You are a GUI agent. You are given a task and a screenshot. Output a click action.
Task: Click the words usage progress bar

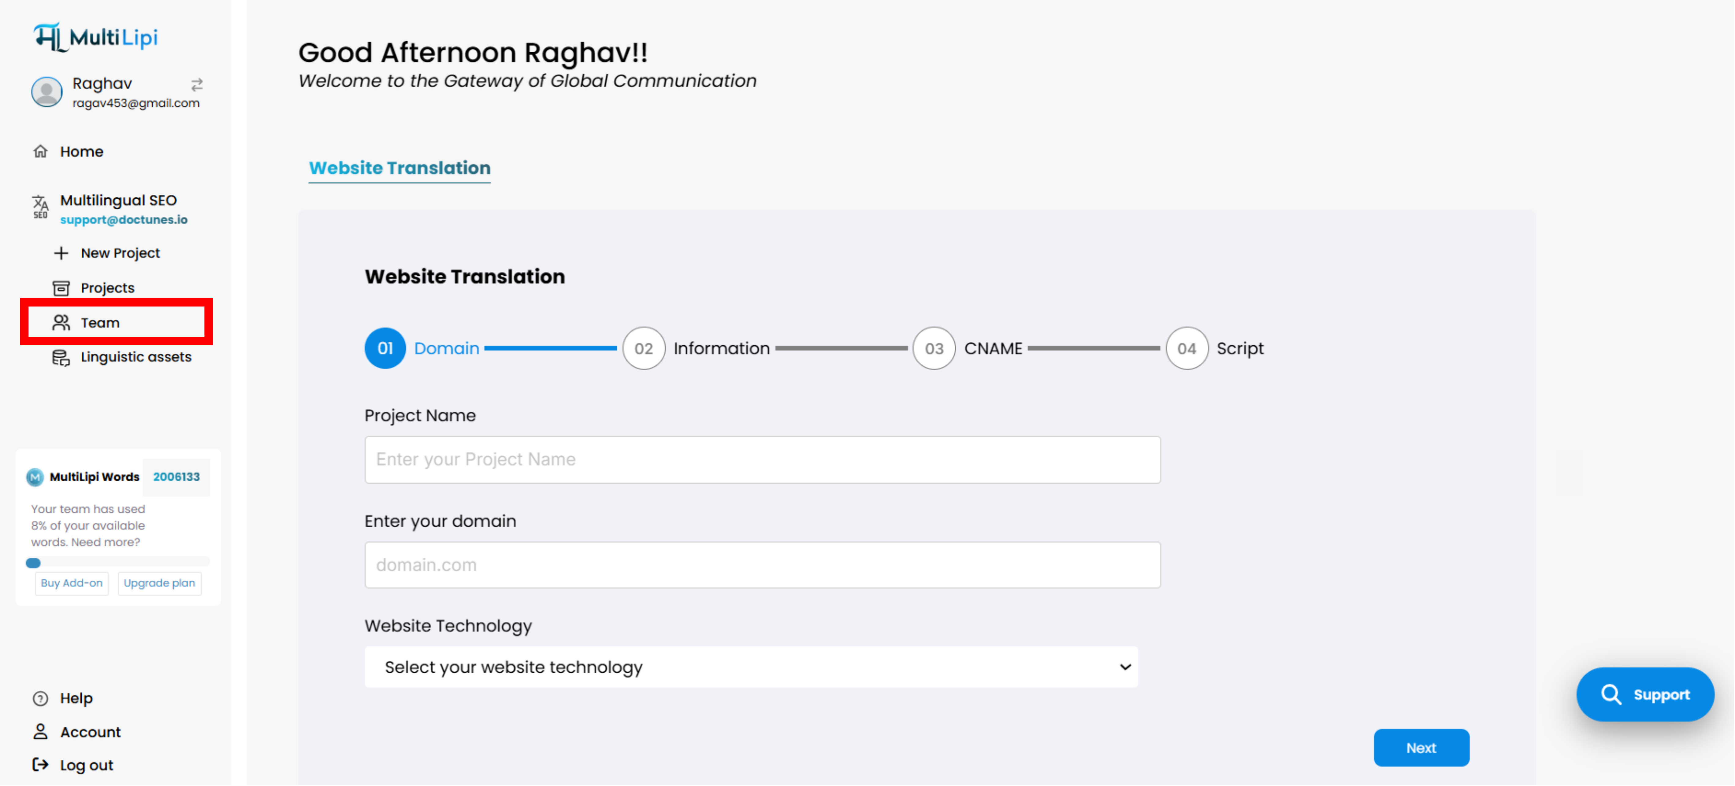tap(118, 563)
